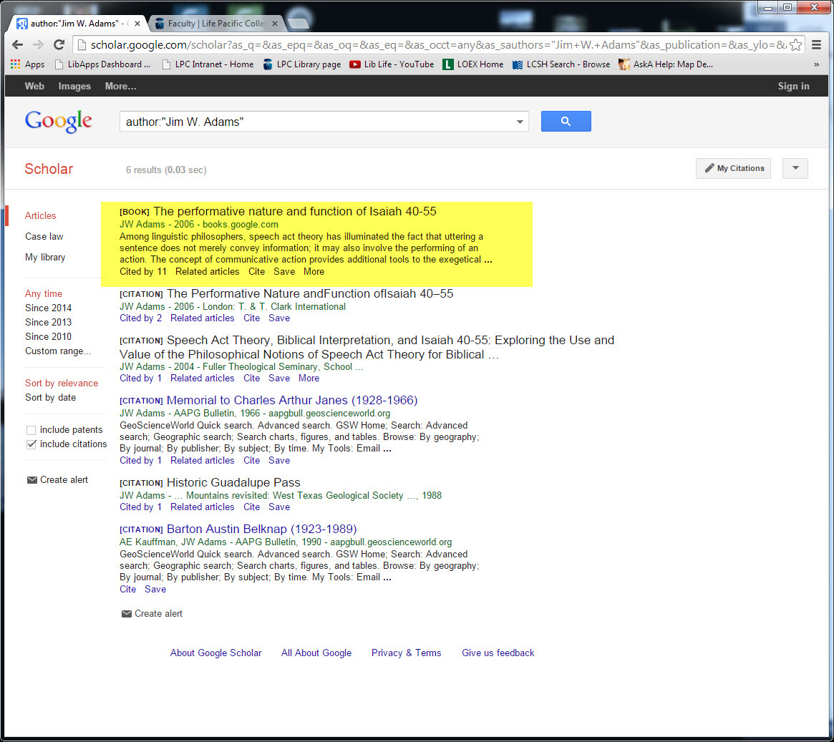Click Cited by 2 under the T. & T. Clark citation

tap(140, 318)
